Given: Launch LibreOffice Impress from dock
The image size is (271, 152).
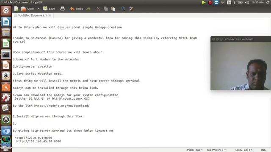Looking at the screenshot, I should tap(6, 65).
